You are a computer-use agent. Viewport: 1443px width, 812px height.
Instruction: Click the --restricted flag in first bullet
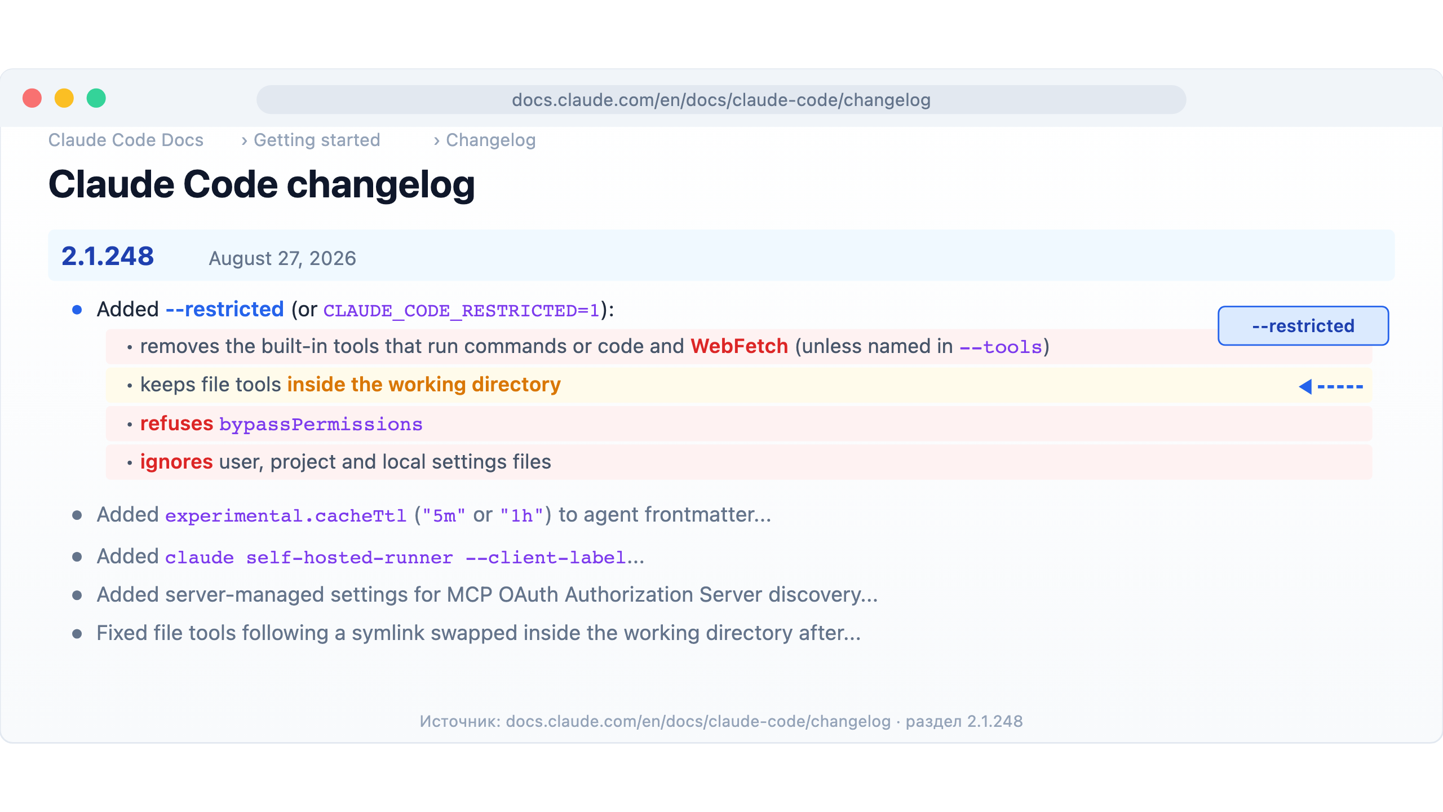(224, 309)
